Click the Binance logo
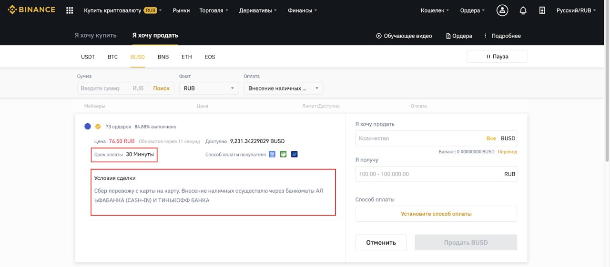The width and height of the screenshot is (610, 267). 31,10
